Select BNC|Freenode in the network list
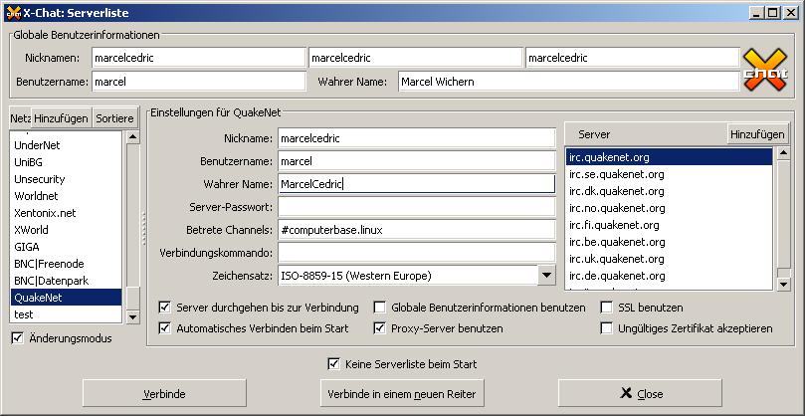Screen dimensions: 805x416 pos(67,264)
